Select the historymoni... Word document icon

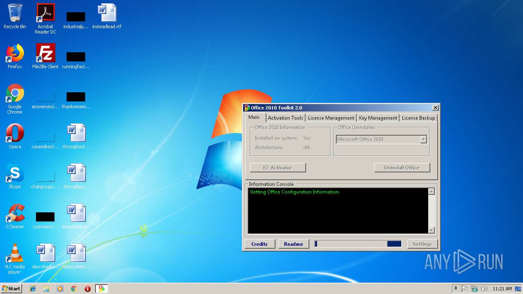click(76, 257)
